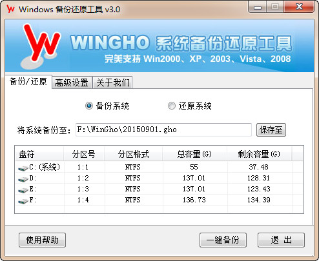Select the C:(系统) row label
The image size is (319, 261).
click(45, 167)
